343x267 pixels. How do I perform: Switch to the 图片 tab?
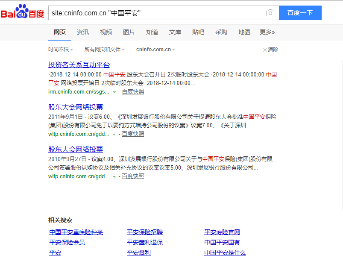pos(129,32)
